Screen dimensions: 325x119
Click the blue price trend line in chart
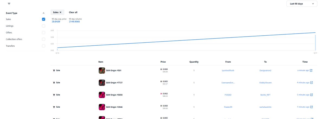point(186,40)
